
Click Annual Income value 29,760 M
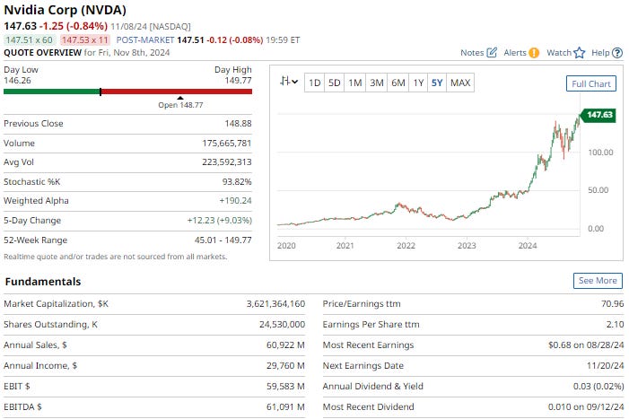tap(285, 366)
